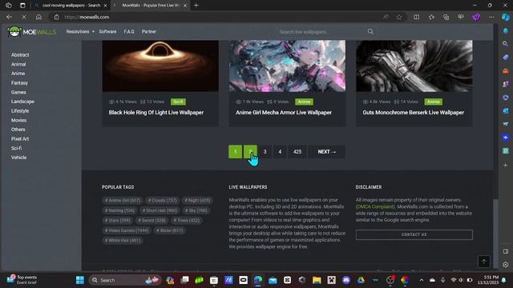Select the Games category
This screenshot has width=513, height=288.
pos(18,92)
